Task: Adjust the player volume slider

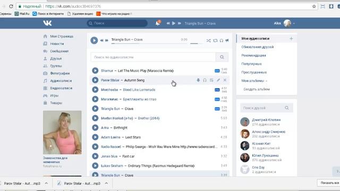Action: 196,44
